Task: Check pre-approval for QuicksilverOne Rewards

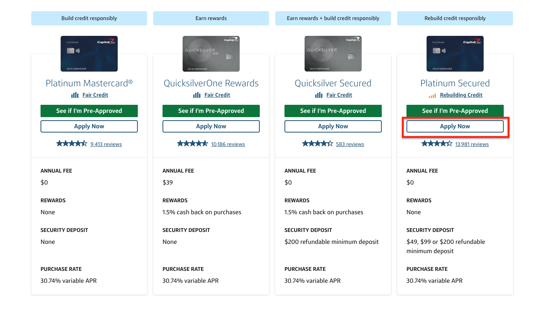Action: (x=211, y=111)
